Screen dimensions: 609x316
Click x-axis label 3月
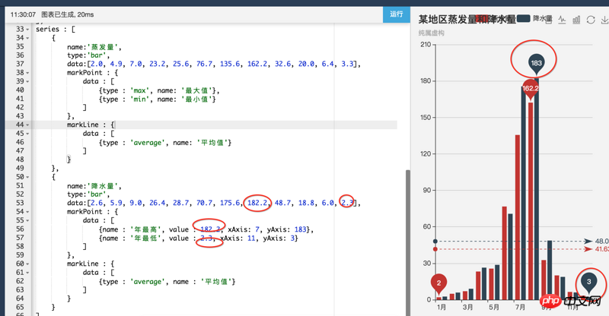pos(468,308)
